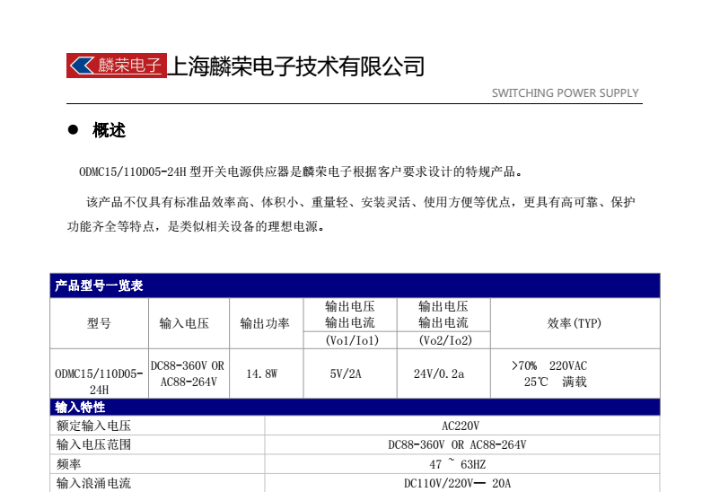
Task: Click the line starting 功能齐全等特点
Action: click(x=196, y=226)
